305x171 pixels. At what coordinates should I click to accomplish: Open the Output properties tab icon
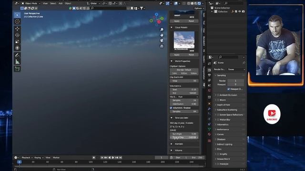coord(209,75)
